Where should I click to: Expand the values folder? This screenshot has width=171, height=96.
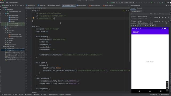6,40
